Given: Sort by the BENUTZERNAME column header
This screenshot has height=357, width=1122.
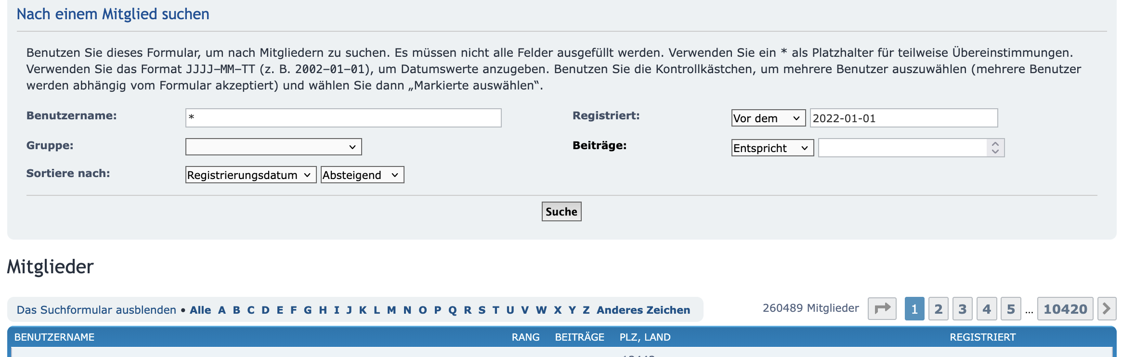Looking at the screenshot, I should point(54,337).
